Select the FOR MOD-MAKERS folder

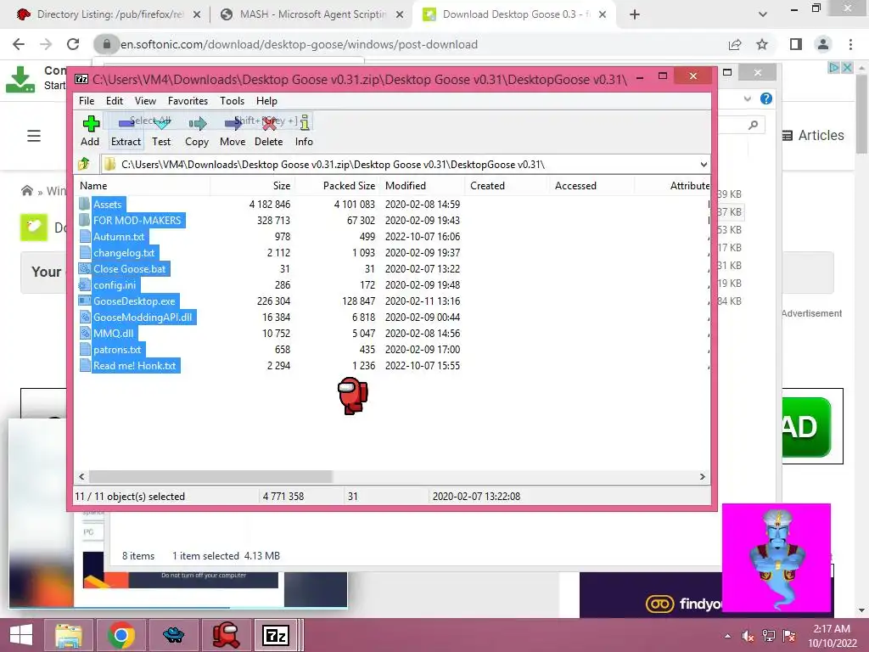tap(137, 220)
